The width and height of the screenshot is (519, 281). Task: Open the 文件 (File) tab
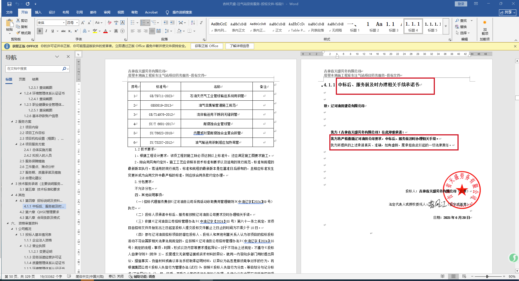(x=9, y=12)
